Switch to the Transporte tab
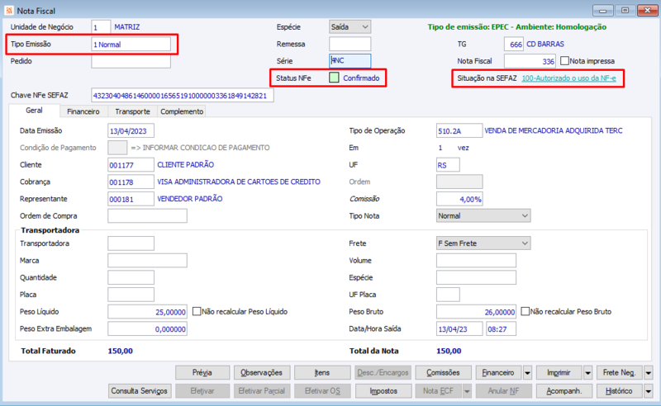The width and height of the screenshot is (661, 406). tap(132, 111)
